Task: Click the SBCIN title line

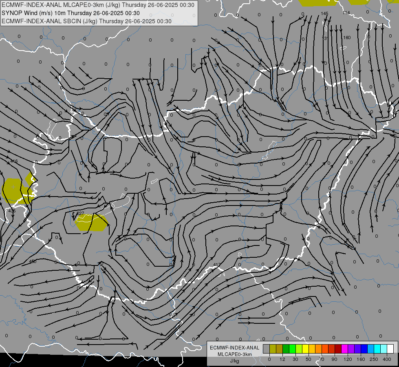Action: click(86, 21)
